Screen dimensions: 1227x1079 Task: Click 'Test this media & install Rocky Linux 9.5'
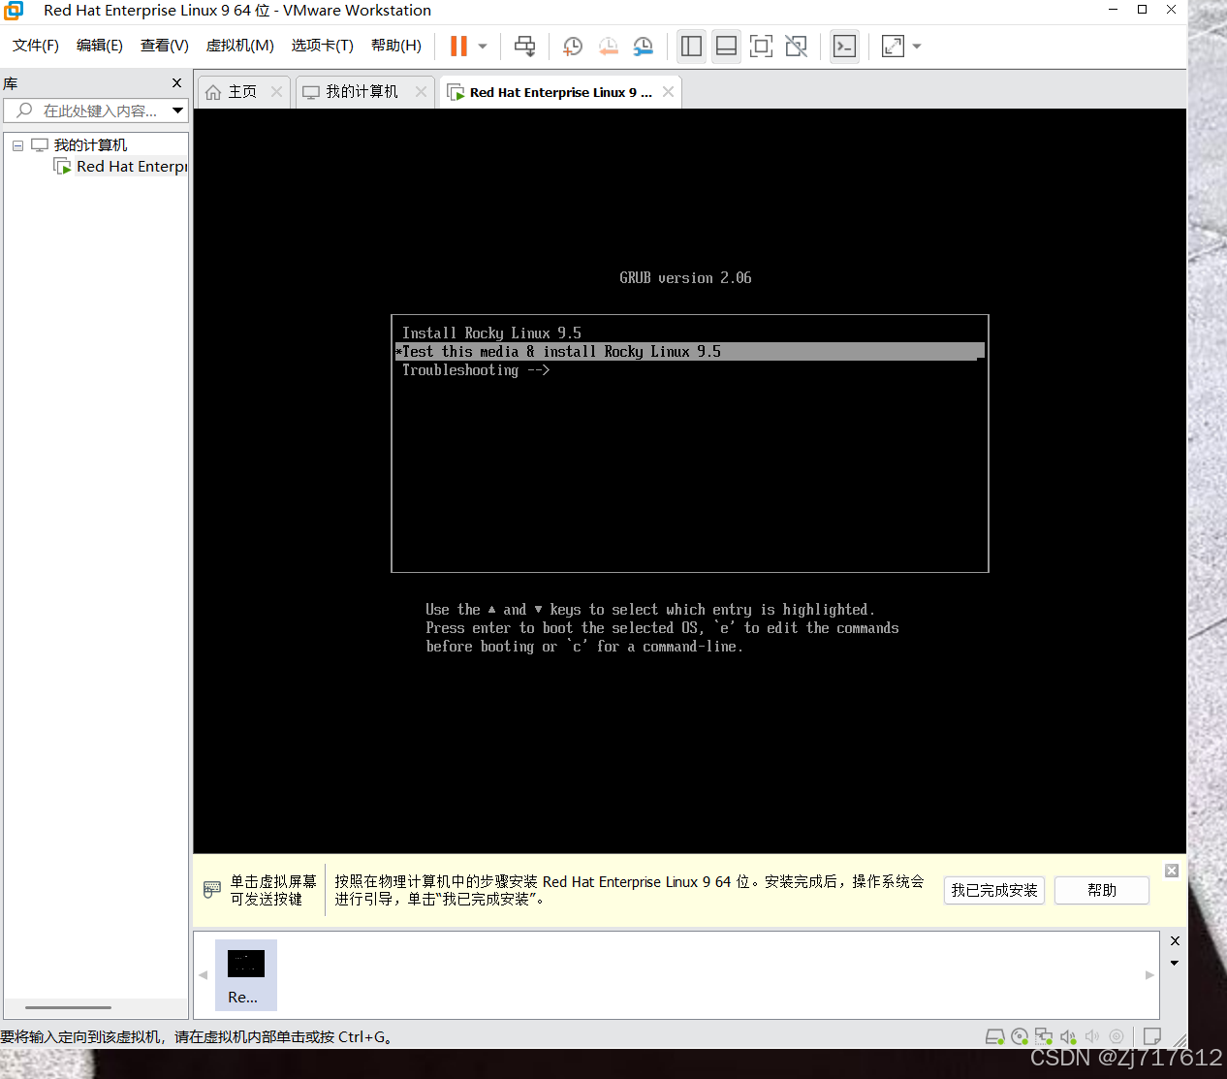(x=689, y=351)
